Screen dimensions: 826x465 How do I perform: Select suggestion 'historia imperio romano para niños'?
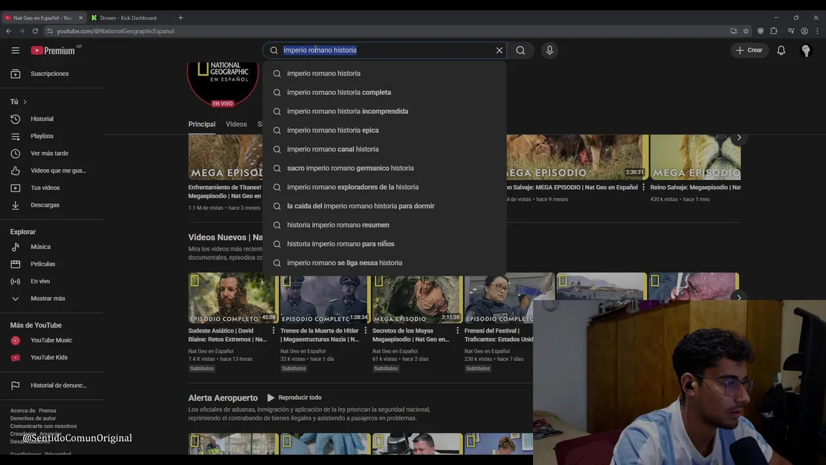385,243
